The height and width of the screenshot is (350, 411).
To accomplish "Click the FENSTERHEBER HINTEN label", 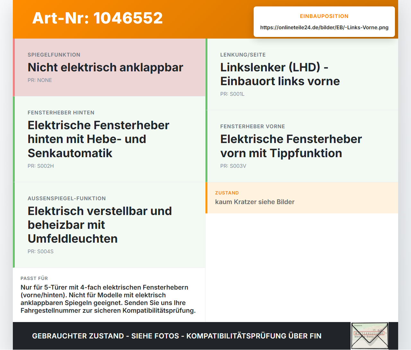I will pyautogui.click(x=61, y=112).
